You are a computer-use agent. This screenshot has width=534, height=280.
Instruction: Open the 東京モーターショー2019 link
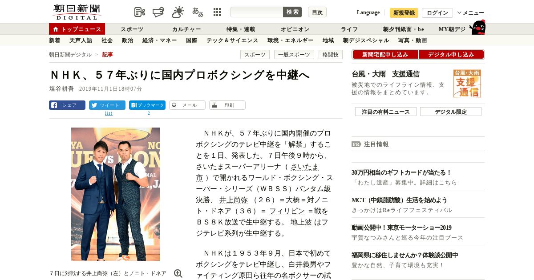[401, 228]
